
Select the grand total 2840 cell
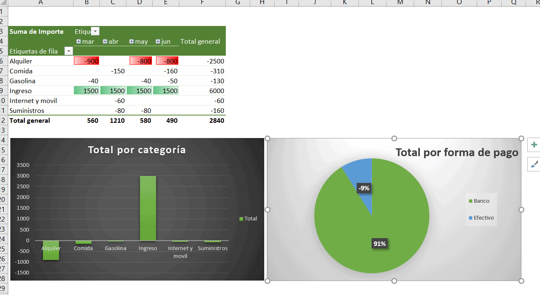[x=202, y=120]
